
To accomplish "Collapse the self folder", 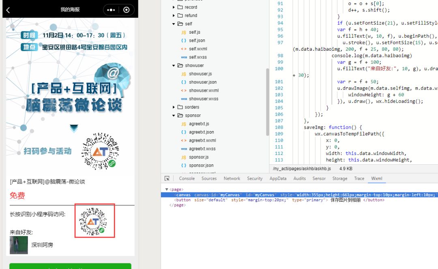I will coord(174,24).
